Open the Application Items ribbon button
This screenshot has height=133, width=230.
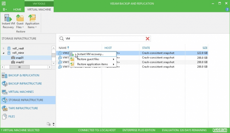pos(32,21)
